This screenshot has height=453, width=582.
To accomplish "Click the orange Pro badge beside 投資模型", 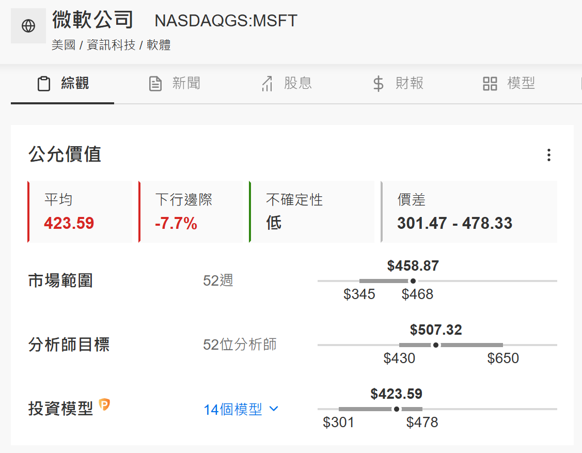I will click(104, 404).
